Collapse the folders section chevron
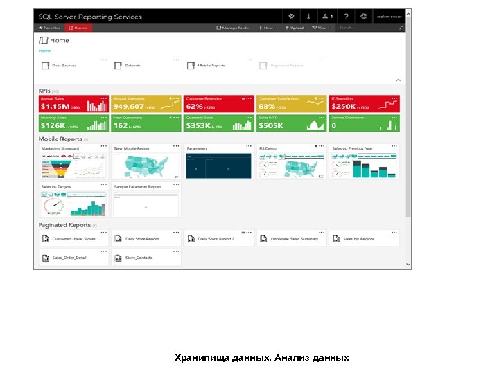499x374 pixels. pos(398,80)
